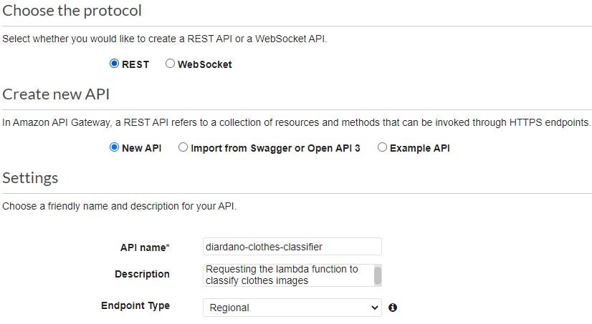592x324 pixels.
Task: Click the "Endpoint Type" field label
Action: 135,305
